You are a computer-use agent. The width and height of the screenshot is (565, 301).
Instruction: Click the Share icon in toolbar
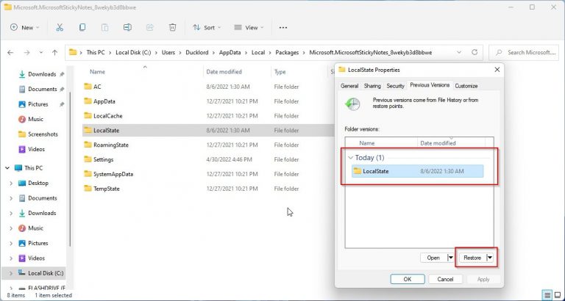(x=150, y=27)
